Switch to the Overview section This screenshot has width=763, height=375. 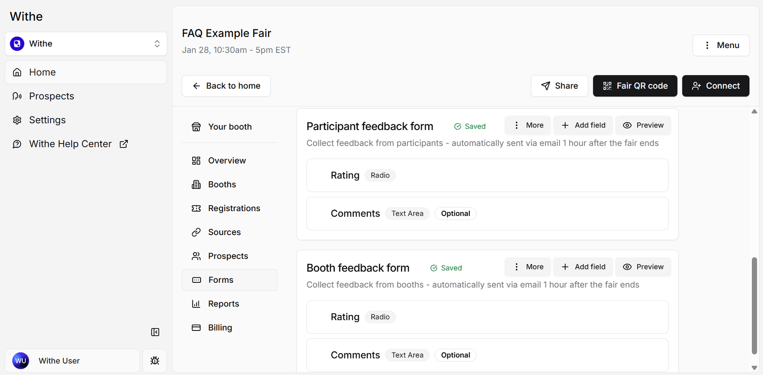(230, 161)
